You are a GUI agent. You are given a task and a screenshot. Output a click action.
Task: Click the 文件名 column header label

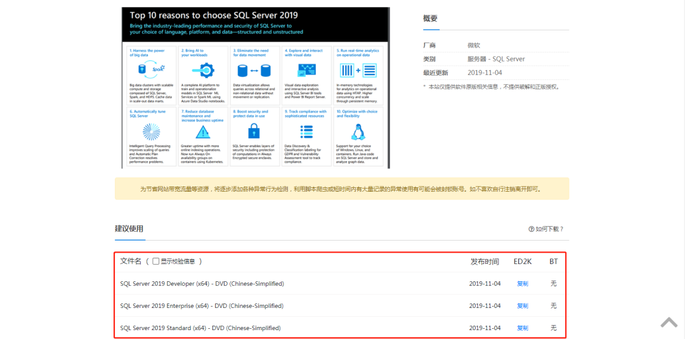131,261
